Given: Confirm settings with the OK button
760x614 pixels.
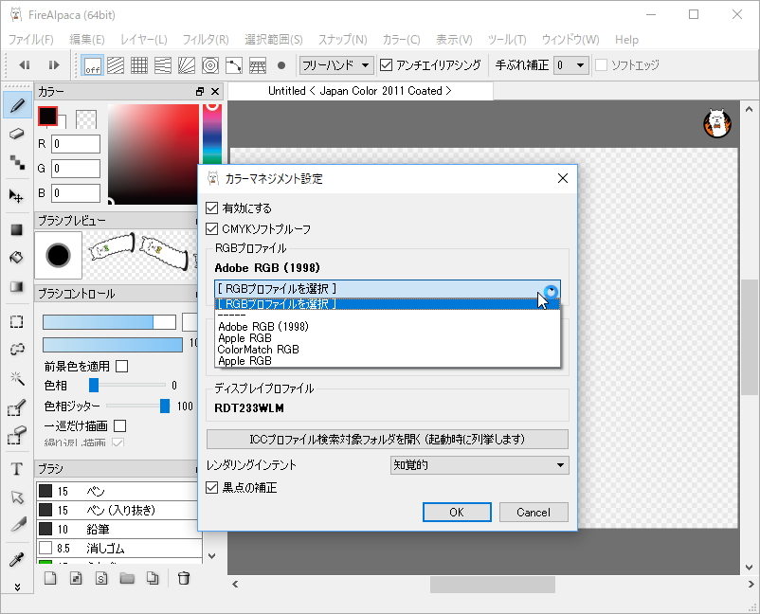Looking at the screenshot, I should 457,511.
